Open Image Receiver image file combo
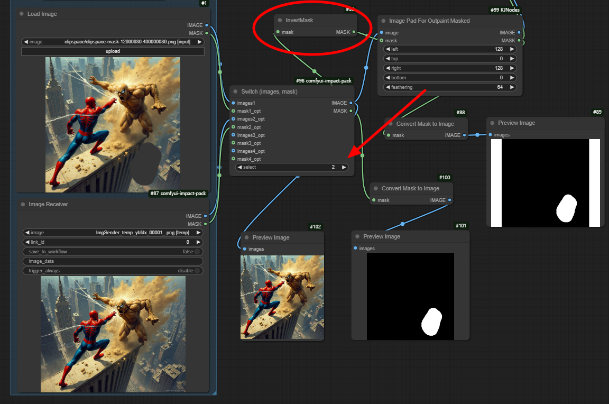Image resolution: width=609 pixels, height=404 pixels. (113, 233)
